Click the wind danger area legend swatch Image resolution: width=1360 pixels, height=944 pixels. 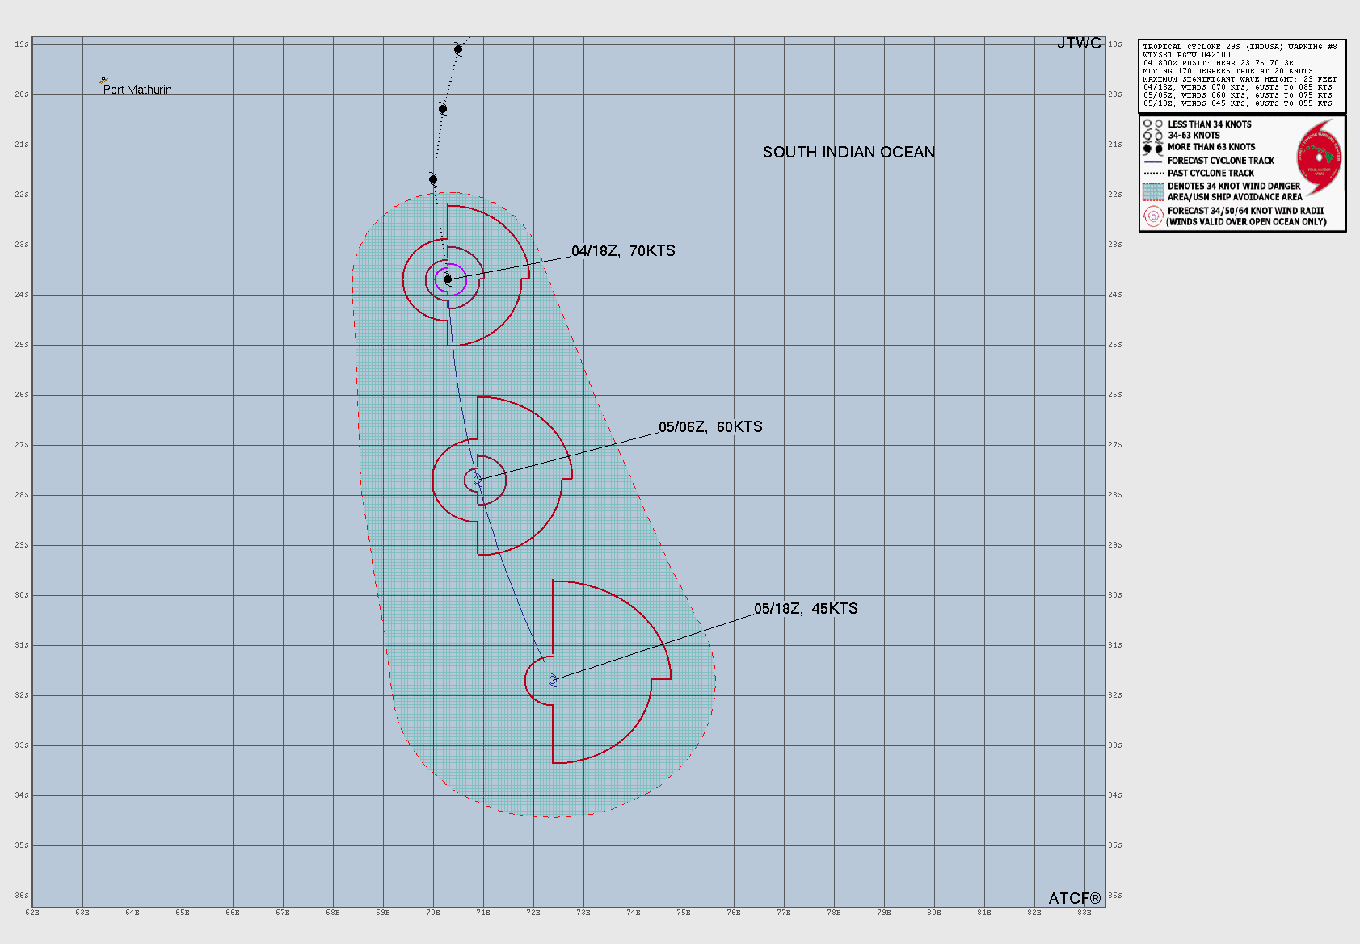pyautogui.click(x=1153, y=191)
